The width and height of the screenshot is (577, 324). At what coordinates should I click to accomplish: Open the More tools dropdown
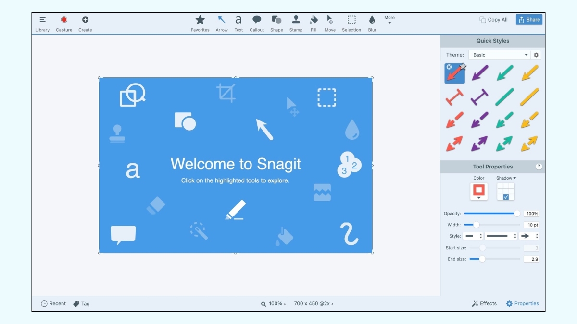point(389,20)
